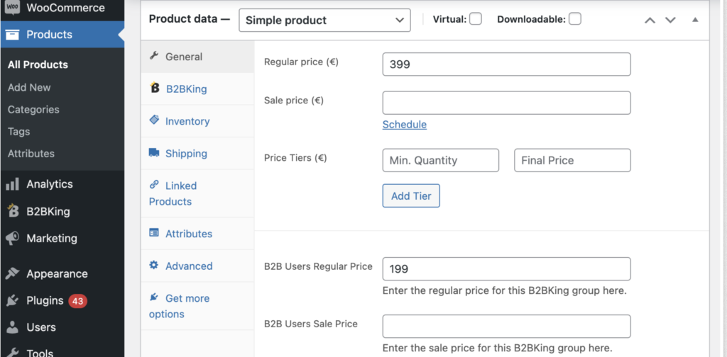Click the Add Tier button
Viewport: 727px width, 357px height.
[x=411, y=195]
